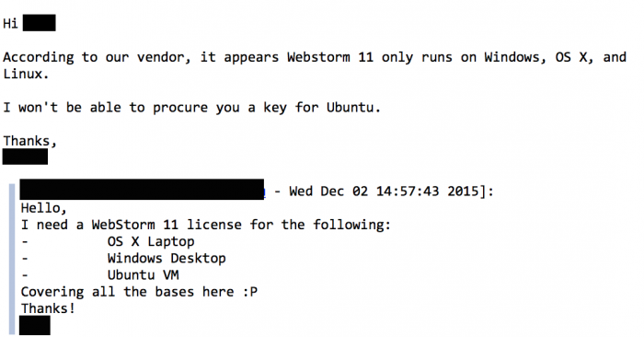Click the word Webstorm in first sentence
Screen dimensions: 644x337
[318, 57]
